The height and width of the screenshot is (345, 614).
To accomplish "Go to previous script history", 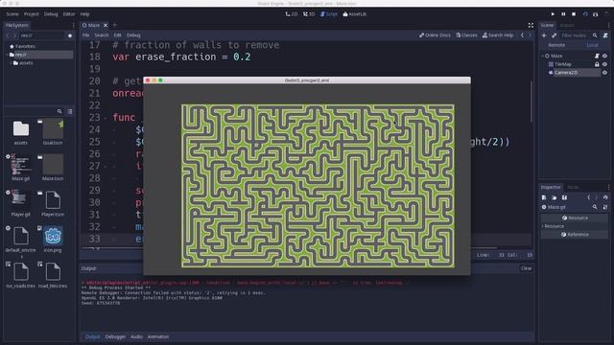I will (522, 35).
